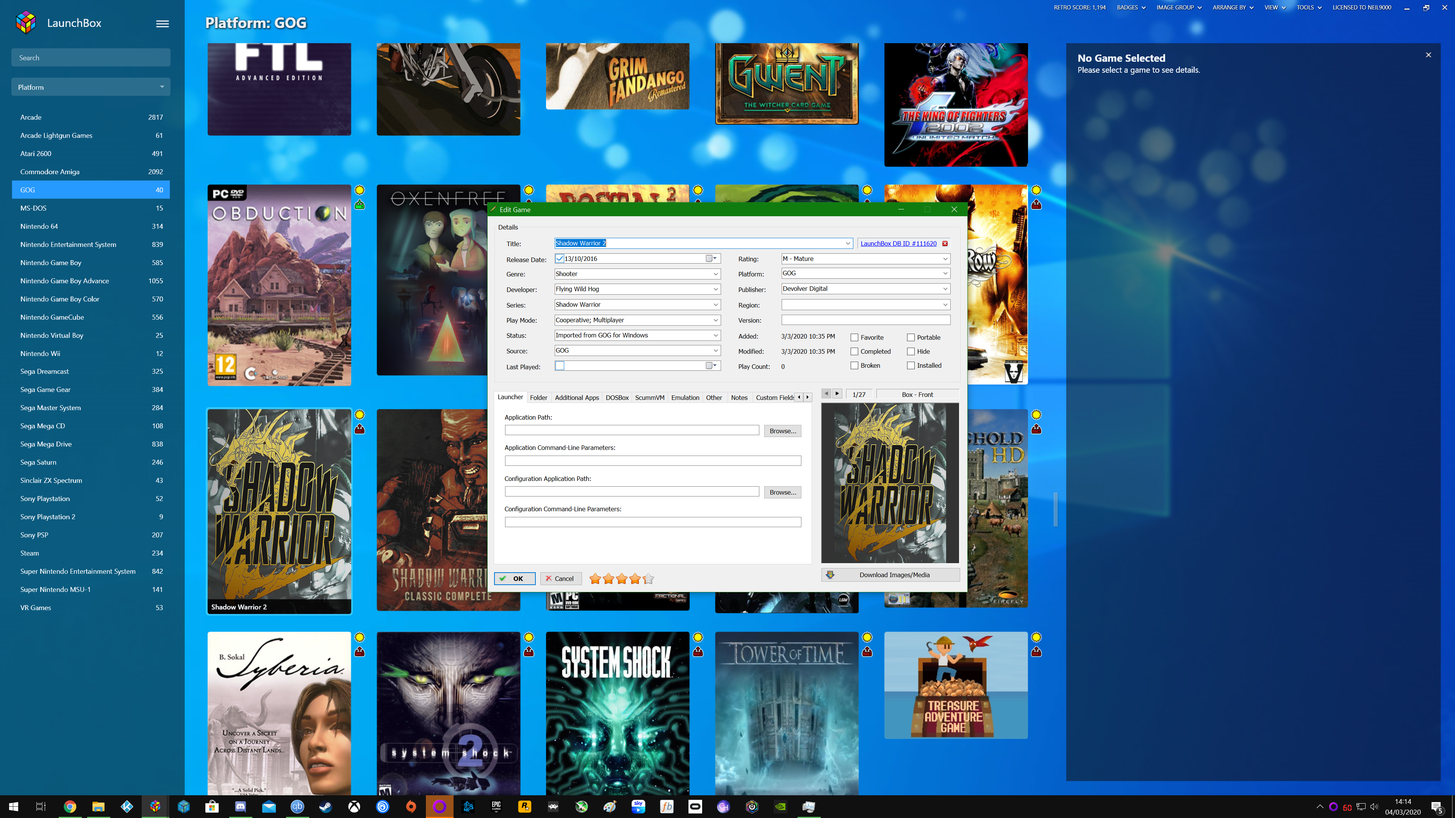Open the BADGES menu

pyautogui.click(x=1131, y=7)
